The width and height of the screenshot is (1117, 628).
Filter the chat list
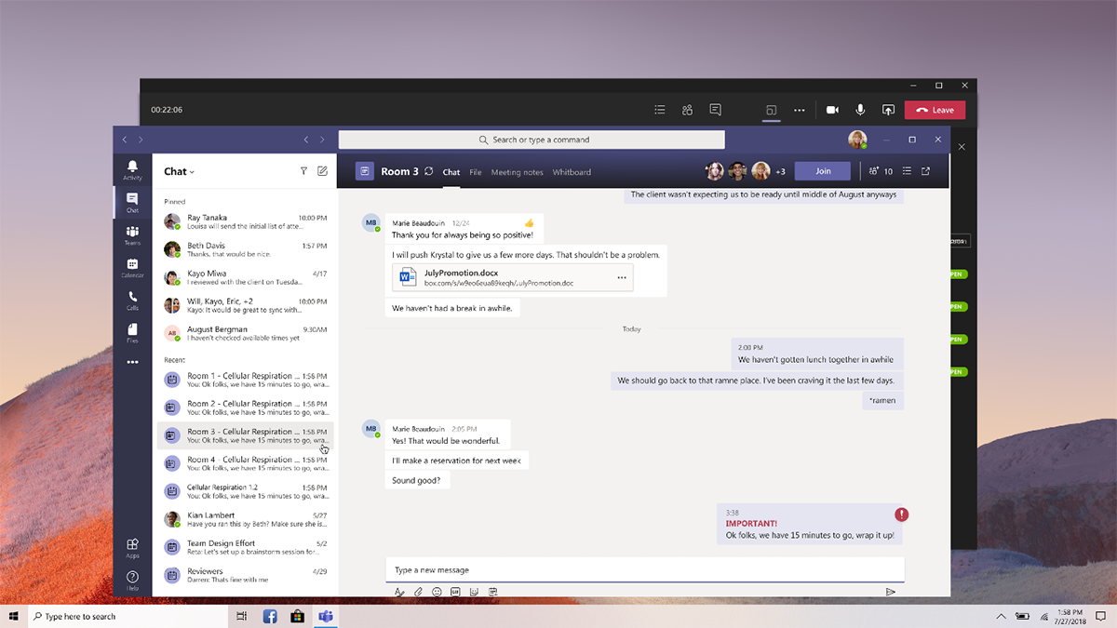click(x=303, y=171)
